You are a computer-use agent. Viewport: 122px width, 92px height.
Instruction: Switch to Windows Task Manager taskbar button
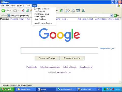point(86,89)
